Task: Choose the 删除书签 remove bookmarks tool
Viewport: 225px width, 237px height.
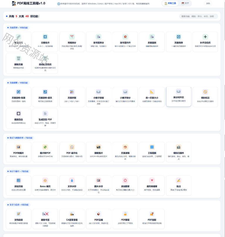Action: coord(45,219)
